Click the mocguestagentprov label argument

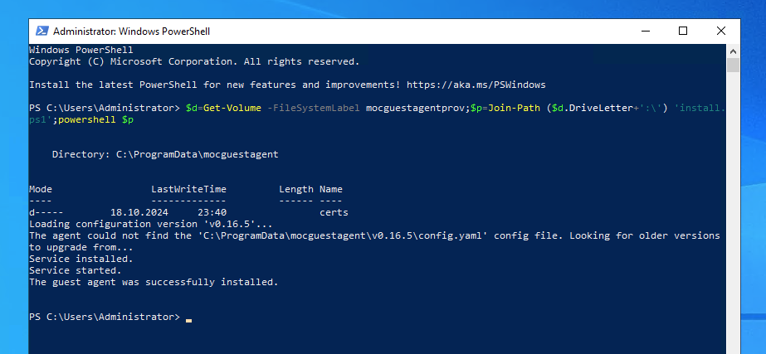click(417, 108)
